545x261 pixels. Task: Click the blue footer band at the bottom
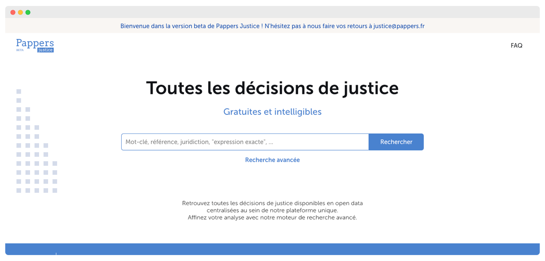272,249
